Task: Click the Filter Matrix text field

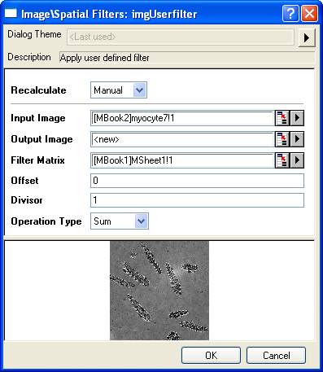Action: (x=182, y=160)
